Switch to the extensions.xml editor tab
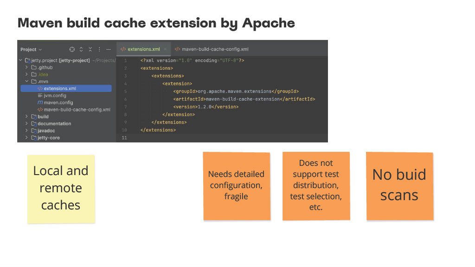 (x=144, y=49)
